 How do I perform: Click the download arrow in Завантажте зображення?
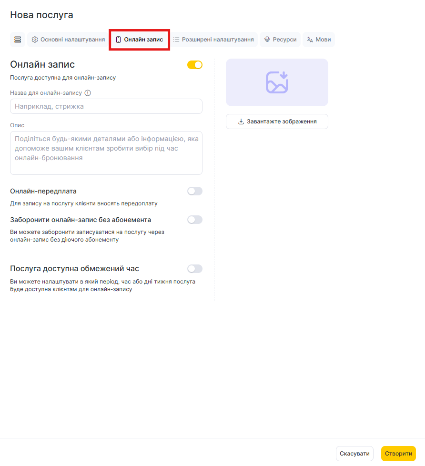[241, 122]
